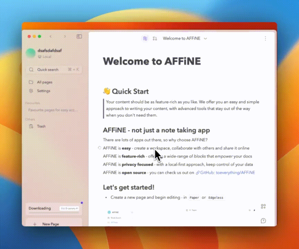This screenshot has height=249, width=299.
Task: Click the workspace avatar circle
Action: tap(31, 53)
